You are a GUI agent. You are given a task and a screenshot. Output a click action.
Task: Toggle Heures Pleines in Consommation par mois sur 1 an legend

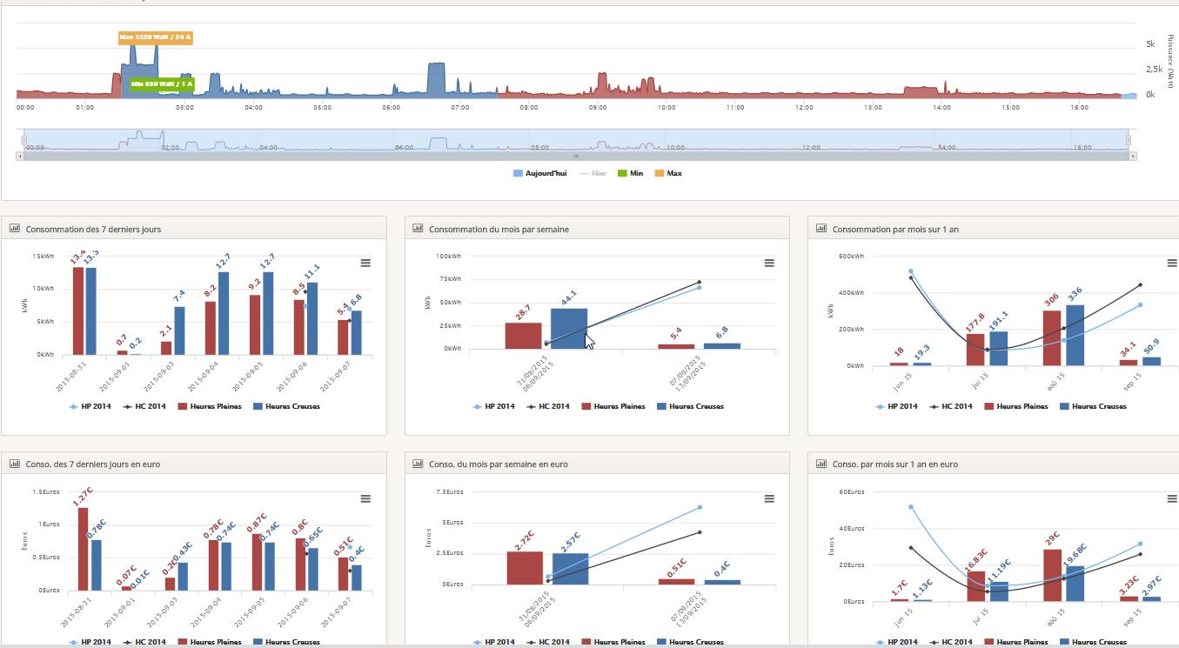(x=1016, y=406)
